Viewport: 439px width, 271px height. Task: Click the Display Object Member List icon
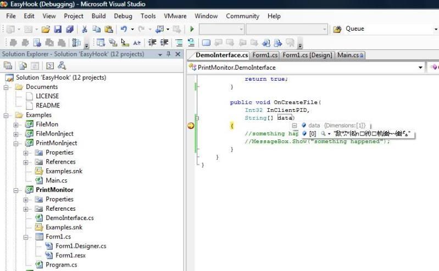101,42
